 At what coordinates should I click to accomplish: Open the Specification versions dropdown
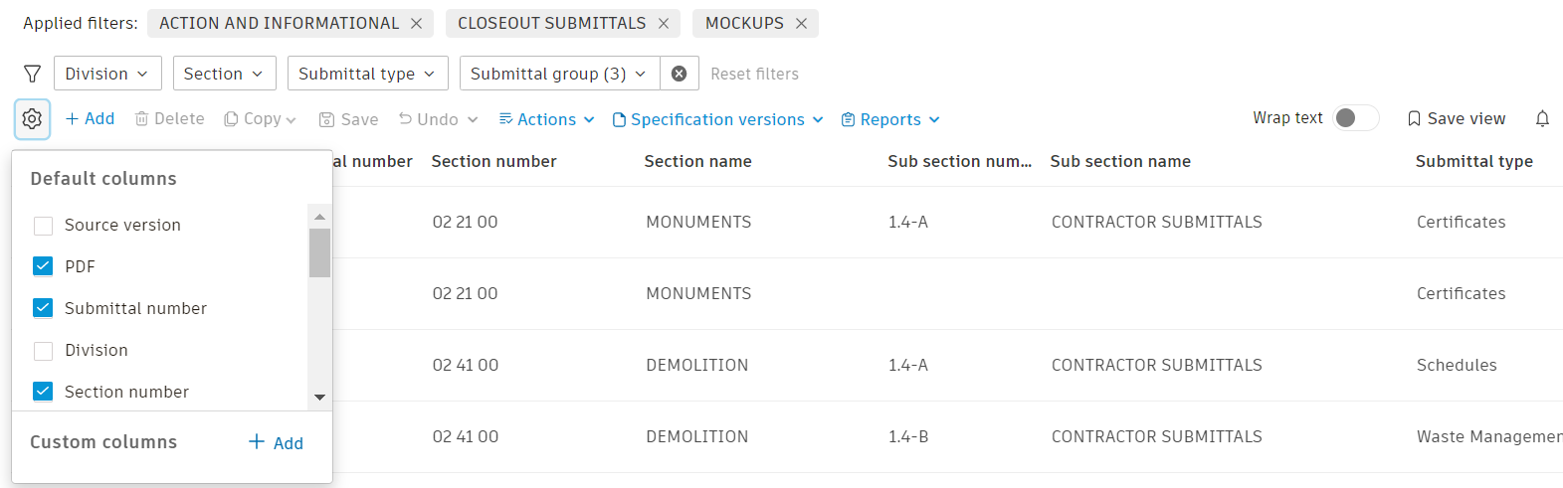pyautogui.click(x=718, y=119)
